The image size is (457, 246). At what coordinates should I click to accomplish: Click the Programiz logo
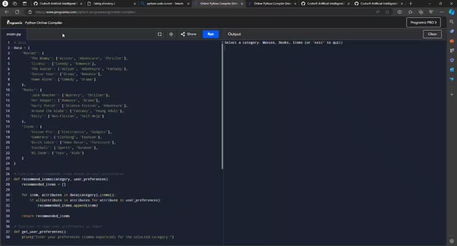point(14,23)
